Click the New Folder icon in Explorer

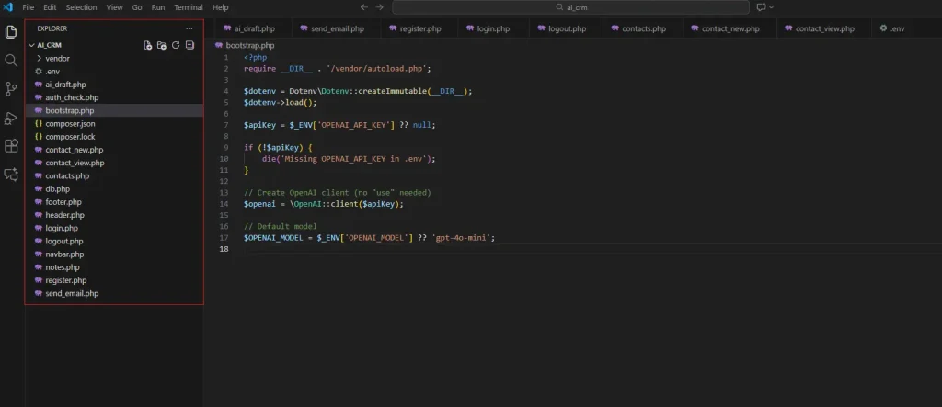pyautogui.click(x=162, y=45)
